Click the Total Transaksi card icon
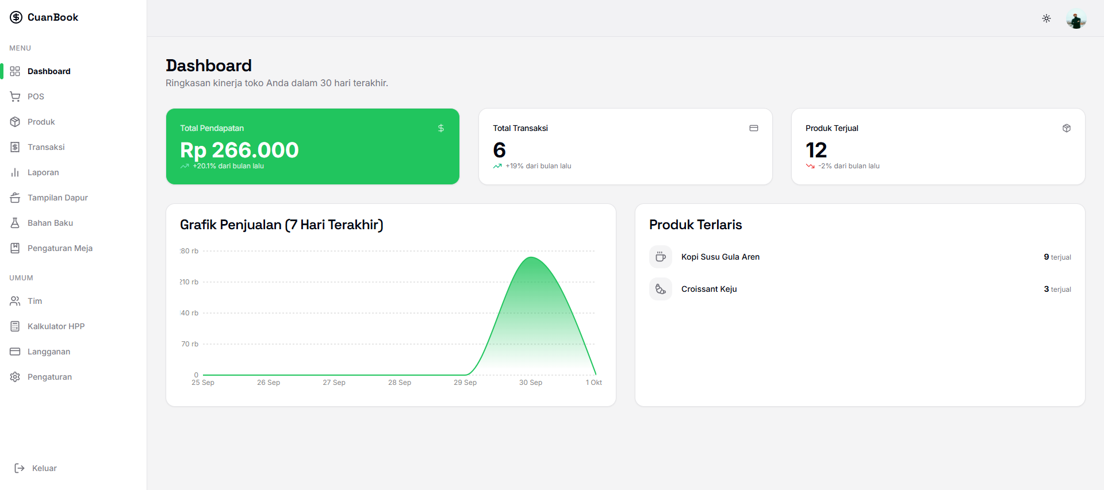 click(x=753, y=128)
